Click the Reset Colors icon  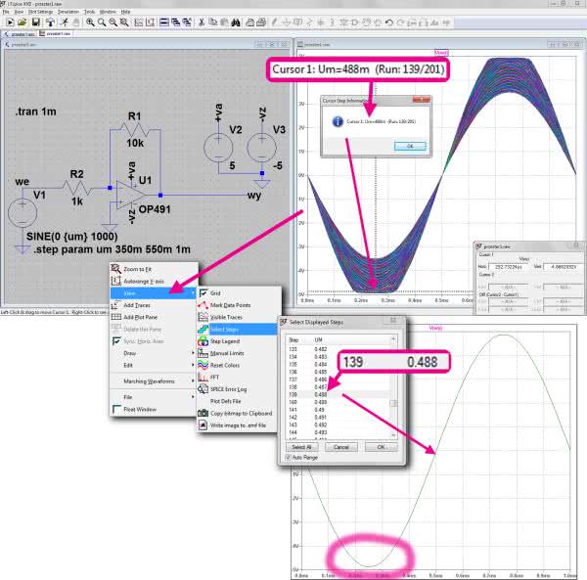click(x=203, y=364)
